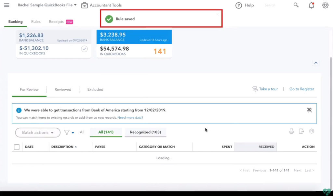The image size is (333, 196).
Task: Open table settings gear icon
Action: 312,131
